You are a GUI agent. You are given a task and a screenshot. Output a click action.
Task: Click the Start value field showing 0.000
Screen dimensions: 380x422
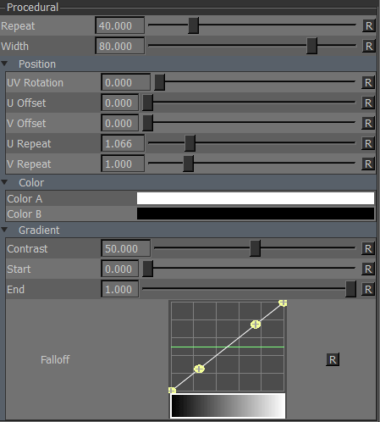[x=120, y=269]
